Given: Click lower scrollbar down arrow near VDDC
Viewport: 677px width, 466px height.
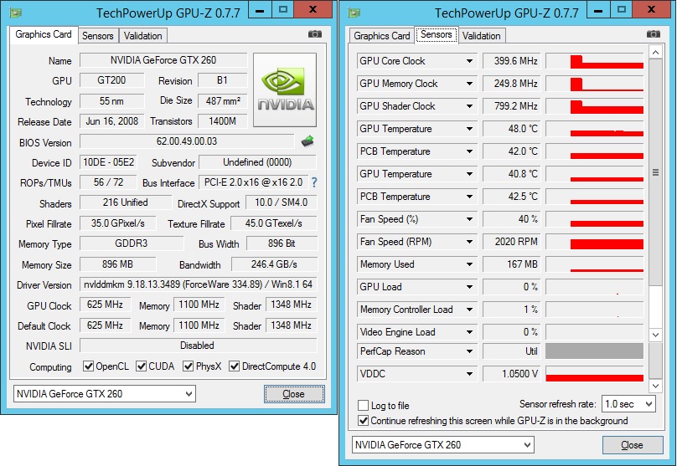Looking at the screenshot, I should click(x=655, y=386).
